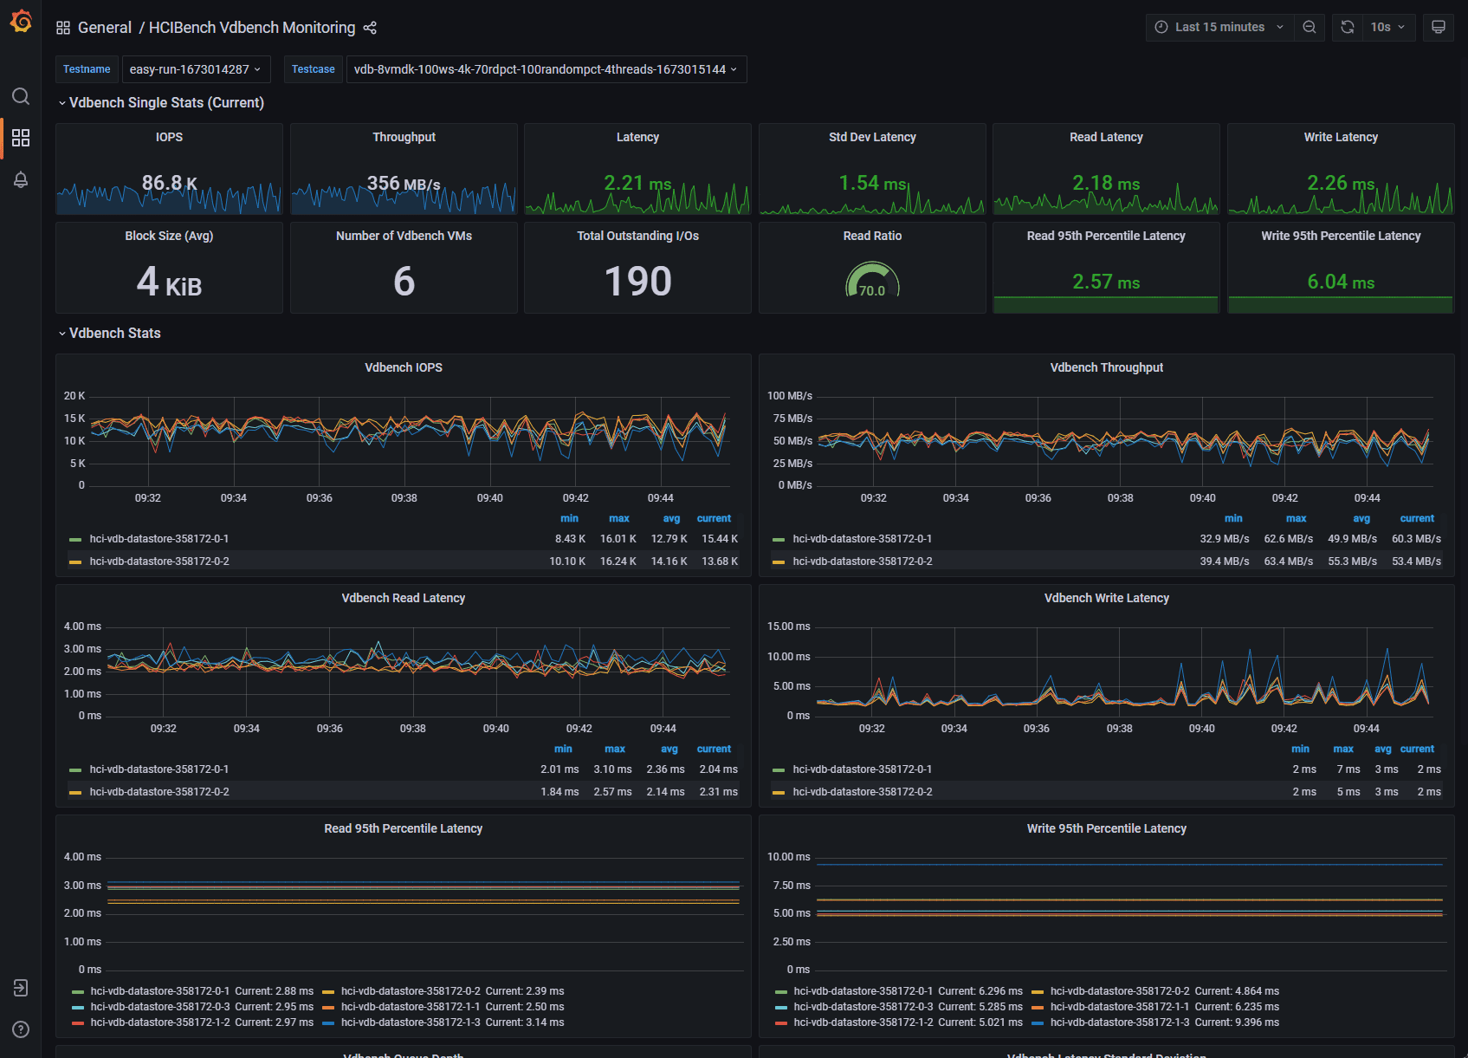Image resolution: width=1468 pixels, height=1058 pixels.
Task: Refresh the dashboard manually
Action: pos(1346,27)
